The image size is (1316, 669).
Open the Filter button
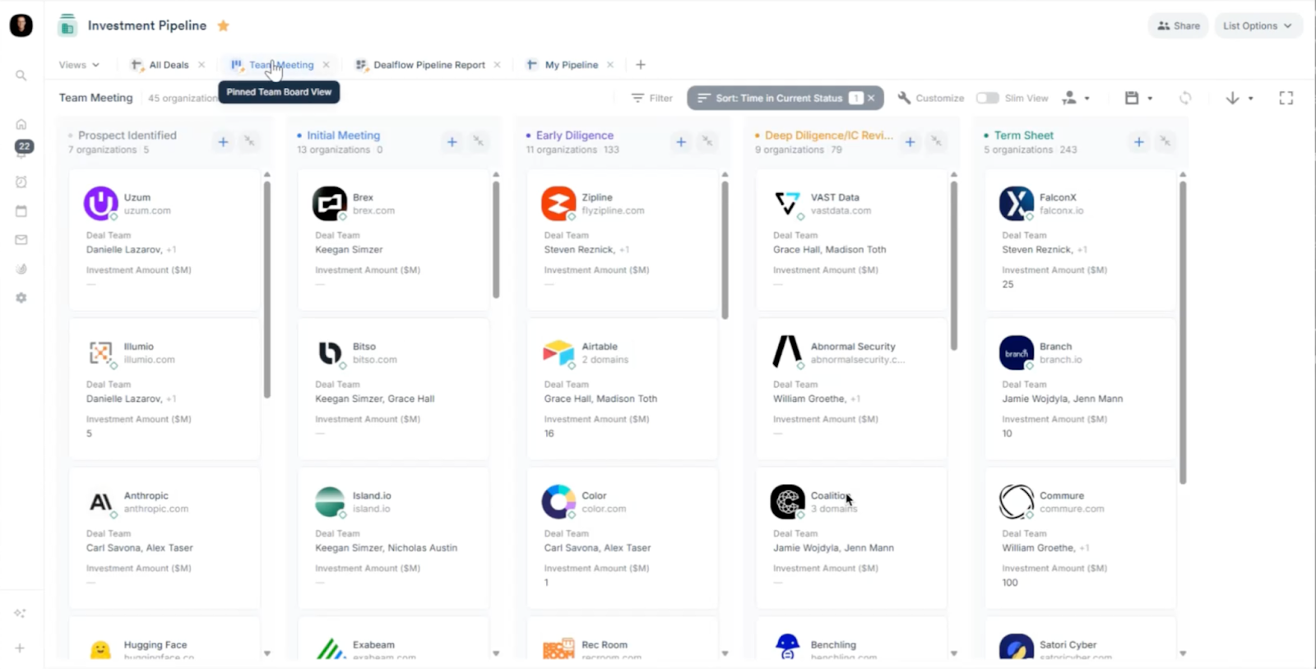tap(651, 98)
